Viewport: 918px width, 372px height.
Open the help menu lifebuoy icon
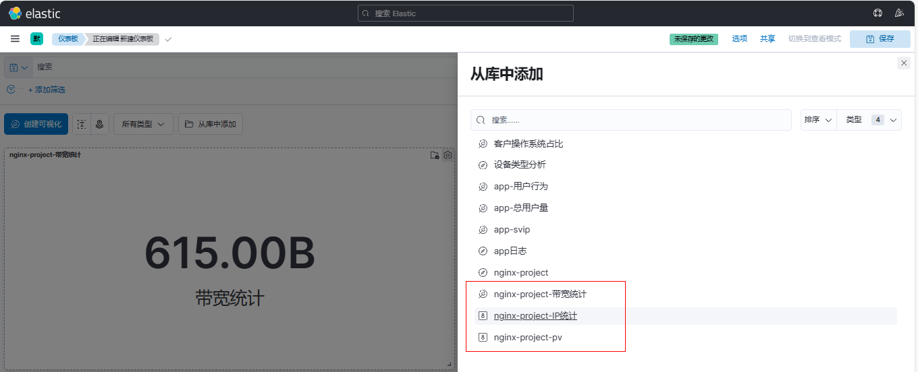click(x=878, y=13)
